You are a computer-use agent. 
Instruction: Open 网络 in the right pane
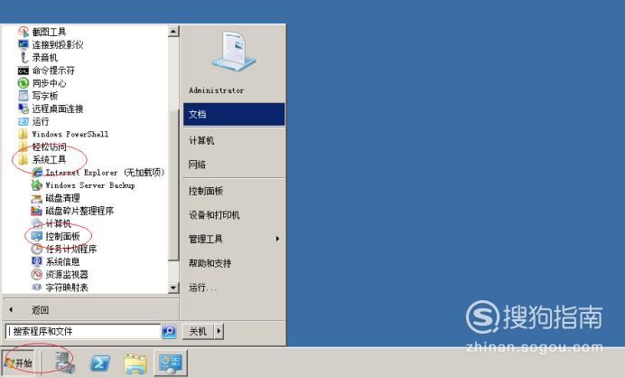[x=234, y=165]
